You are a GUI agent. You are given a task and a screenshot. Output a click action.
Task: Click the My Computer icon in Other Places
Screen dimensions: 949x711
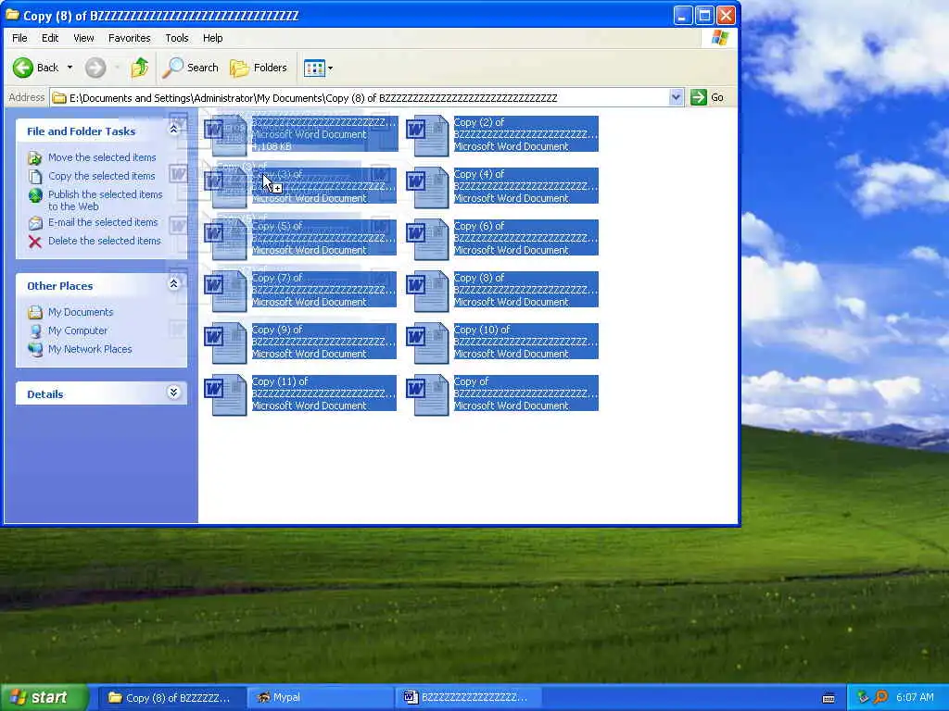point(35,331)
